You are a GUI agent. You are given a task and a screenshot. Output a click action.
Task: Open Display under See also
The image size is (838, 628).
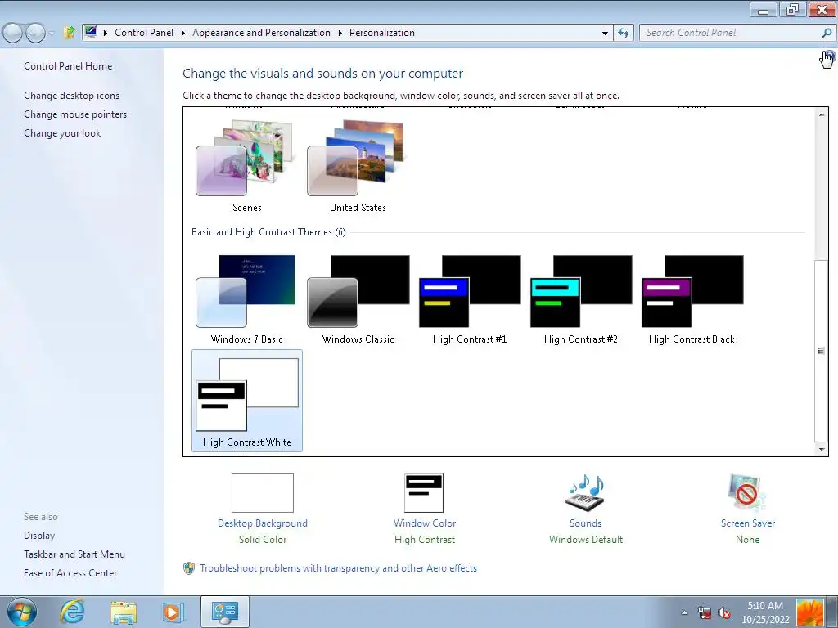[39, 536]
